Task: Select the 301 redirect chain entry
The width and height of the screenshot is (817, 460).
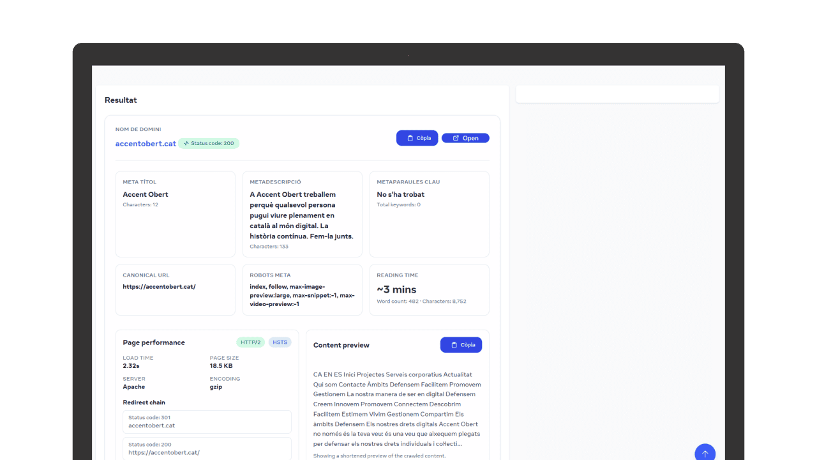Action: [207, 422]
